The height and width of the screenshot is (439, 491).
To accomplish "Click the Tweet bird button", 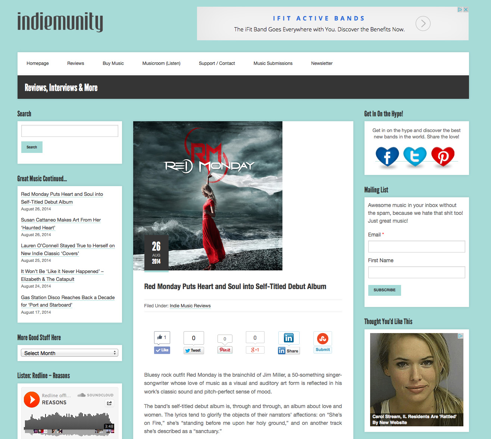I will (x=194, y=351).
